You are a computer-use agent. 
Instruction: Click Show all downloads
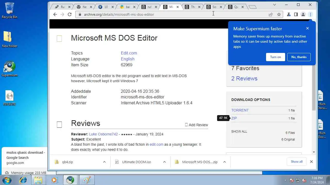pyautogui.click(x=296, y=162)
